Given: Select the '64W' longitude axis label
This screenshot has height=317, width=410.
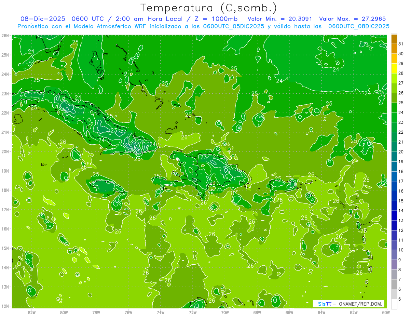Looking at the screenshot, I should click(322, 312).
